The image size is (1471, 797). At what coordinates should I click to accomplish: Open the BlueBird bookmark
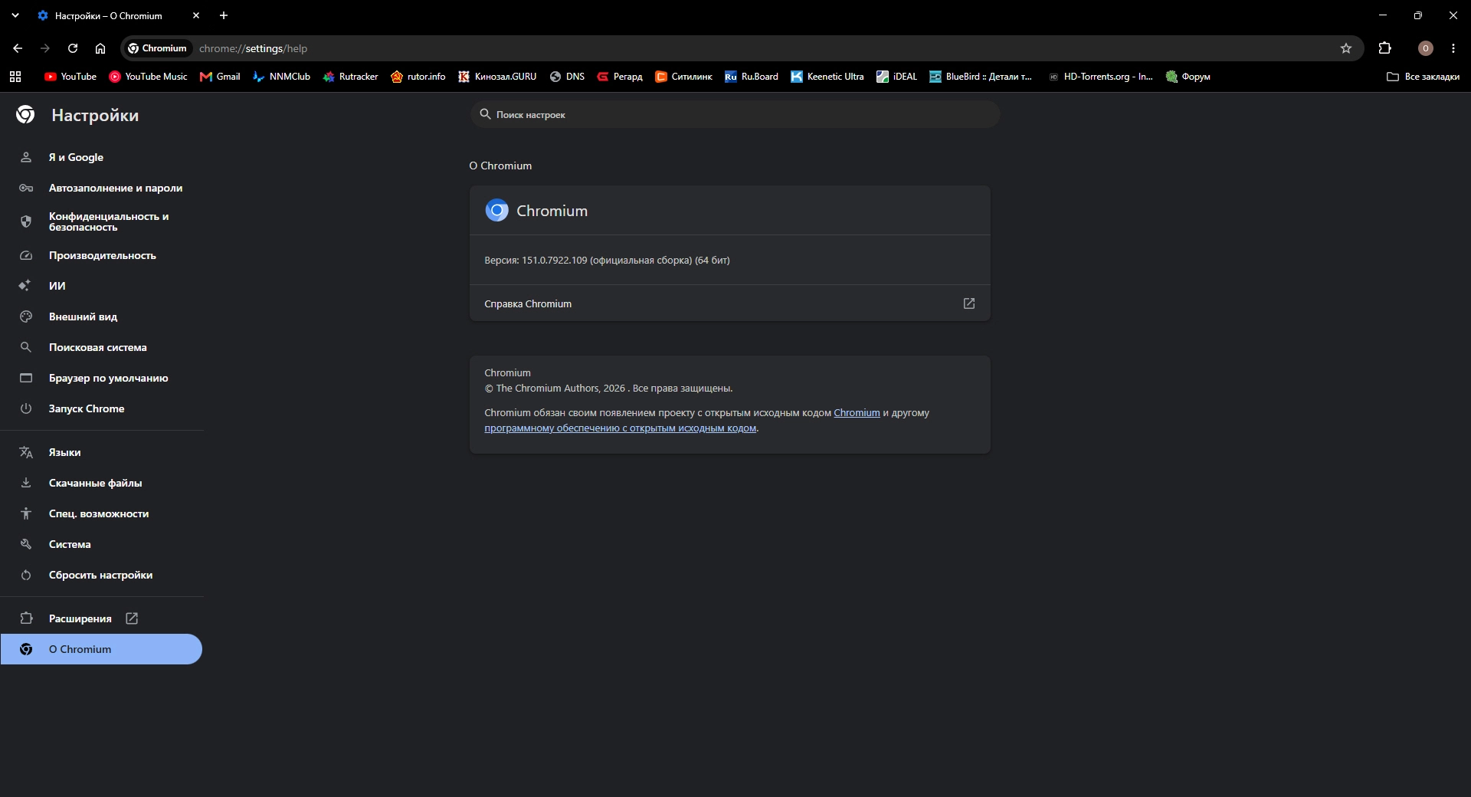[981, 77]
